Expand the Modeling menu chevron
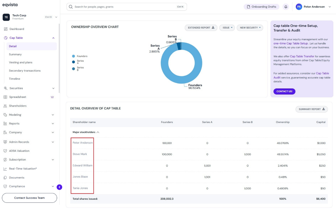Viewport: 336px width, 210px height. click(x=53, y=115)
